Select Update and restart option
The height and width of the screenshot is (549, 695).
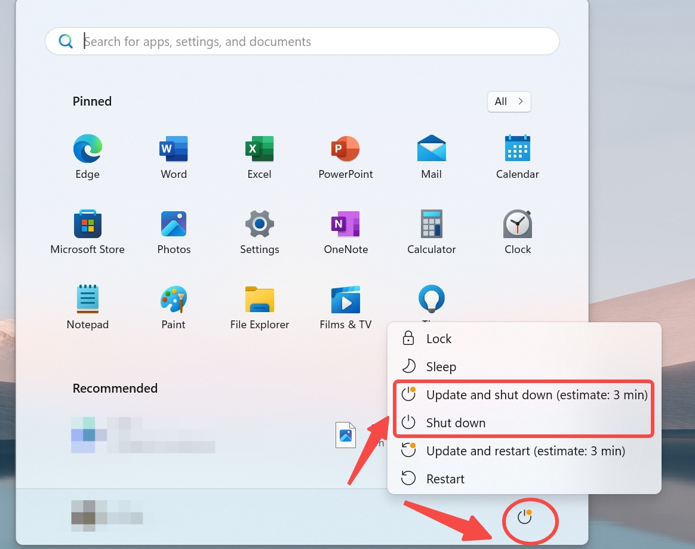tap(524, 451)
